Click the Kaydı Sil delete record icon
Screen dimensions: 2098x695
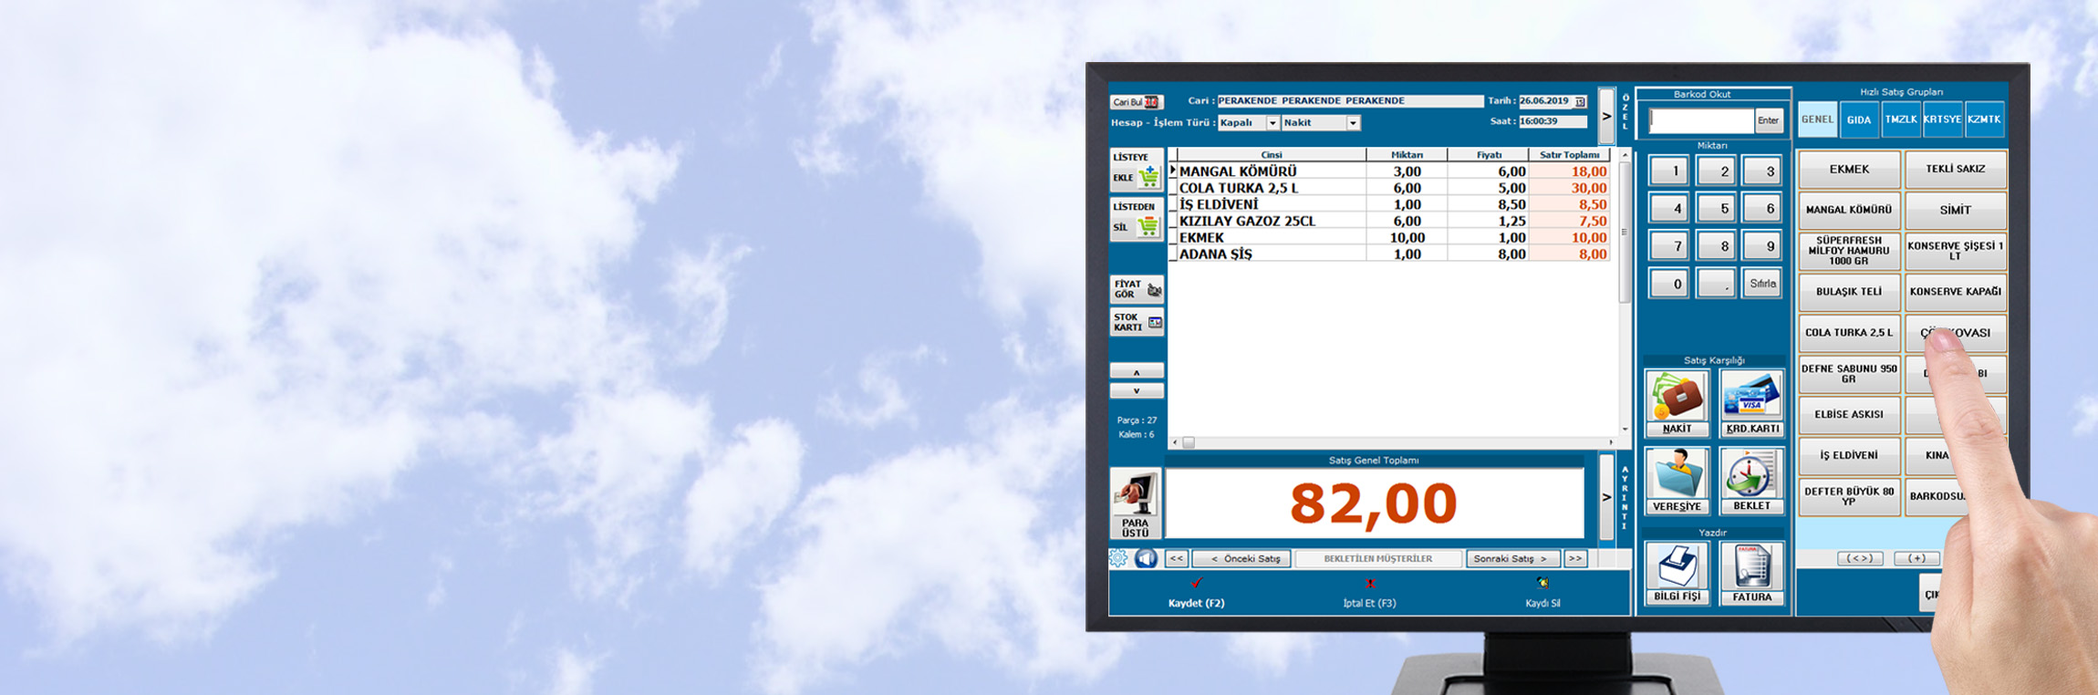(1542, 583)
